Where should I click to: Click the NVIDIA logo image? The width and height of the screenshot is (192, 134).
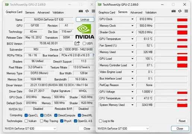(85, 32)
